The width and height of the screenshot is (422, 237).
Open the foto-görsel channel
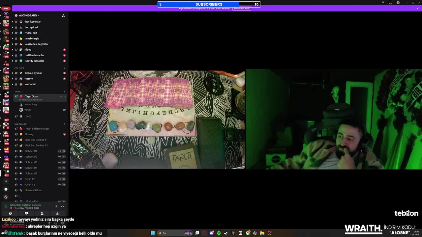pyautogui.click(x=40, y=27)
